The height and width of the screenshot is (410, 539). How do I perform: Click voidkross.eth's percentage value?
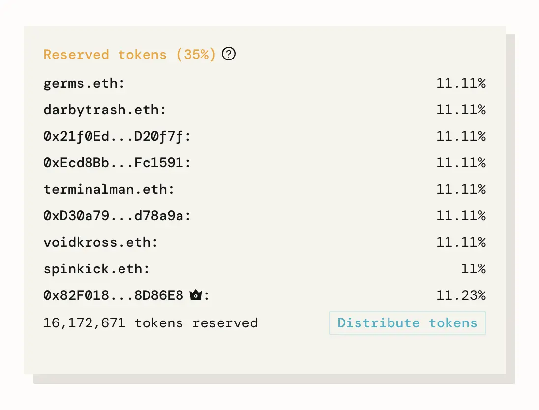pyautogui.click(x=461, y=242)
